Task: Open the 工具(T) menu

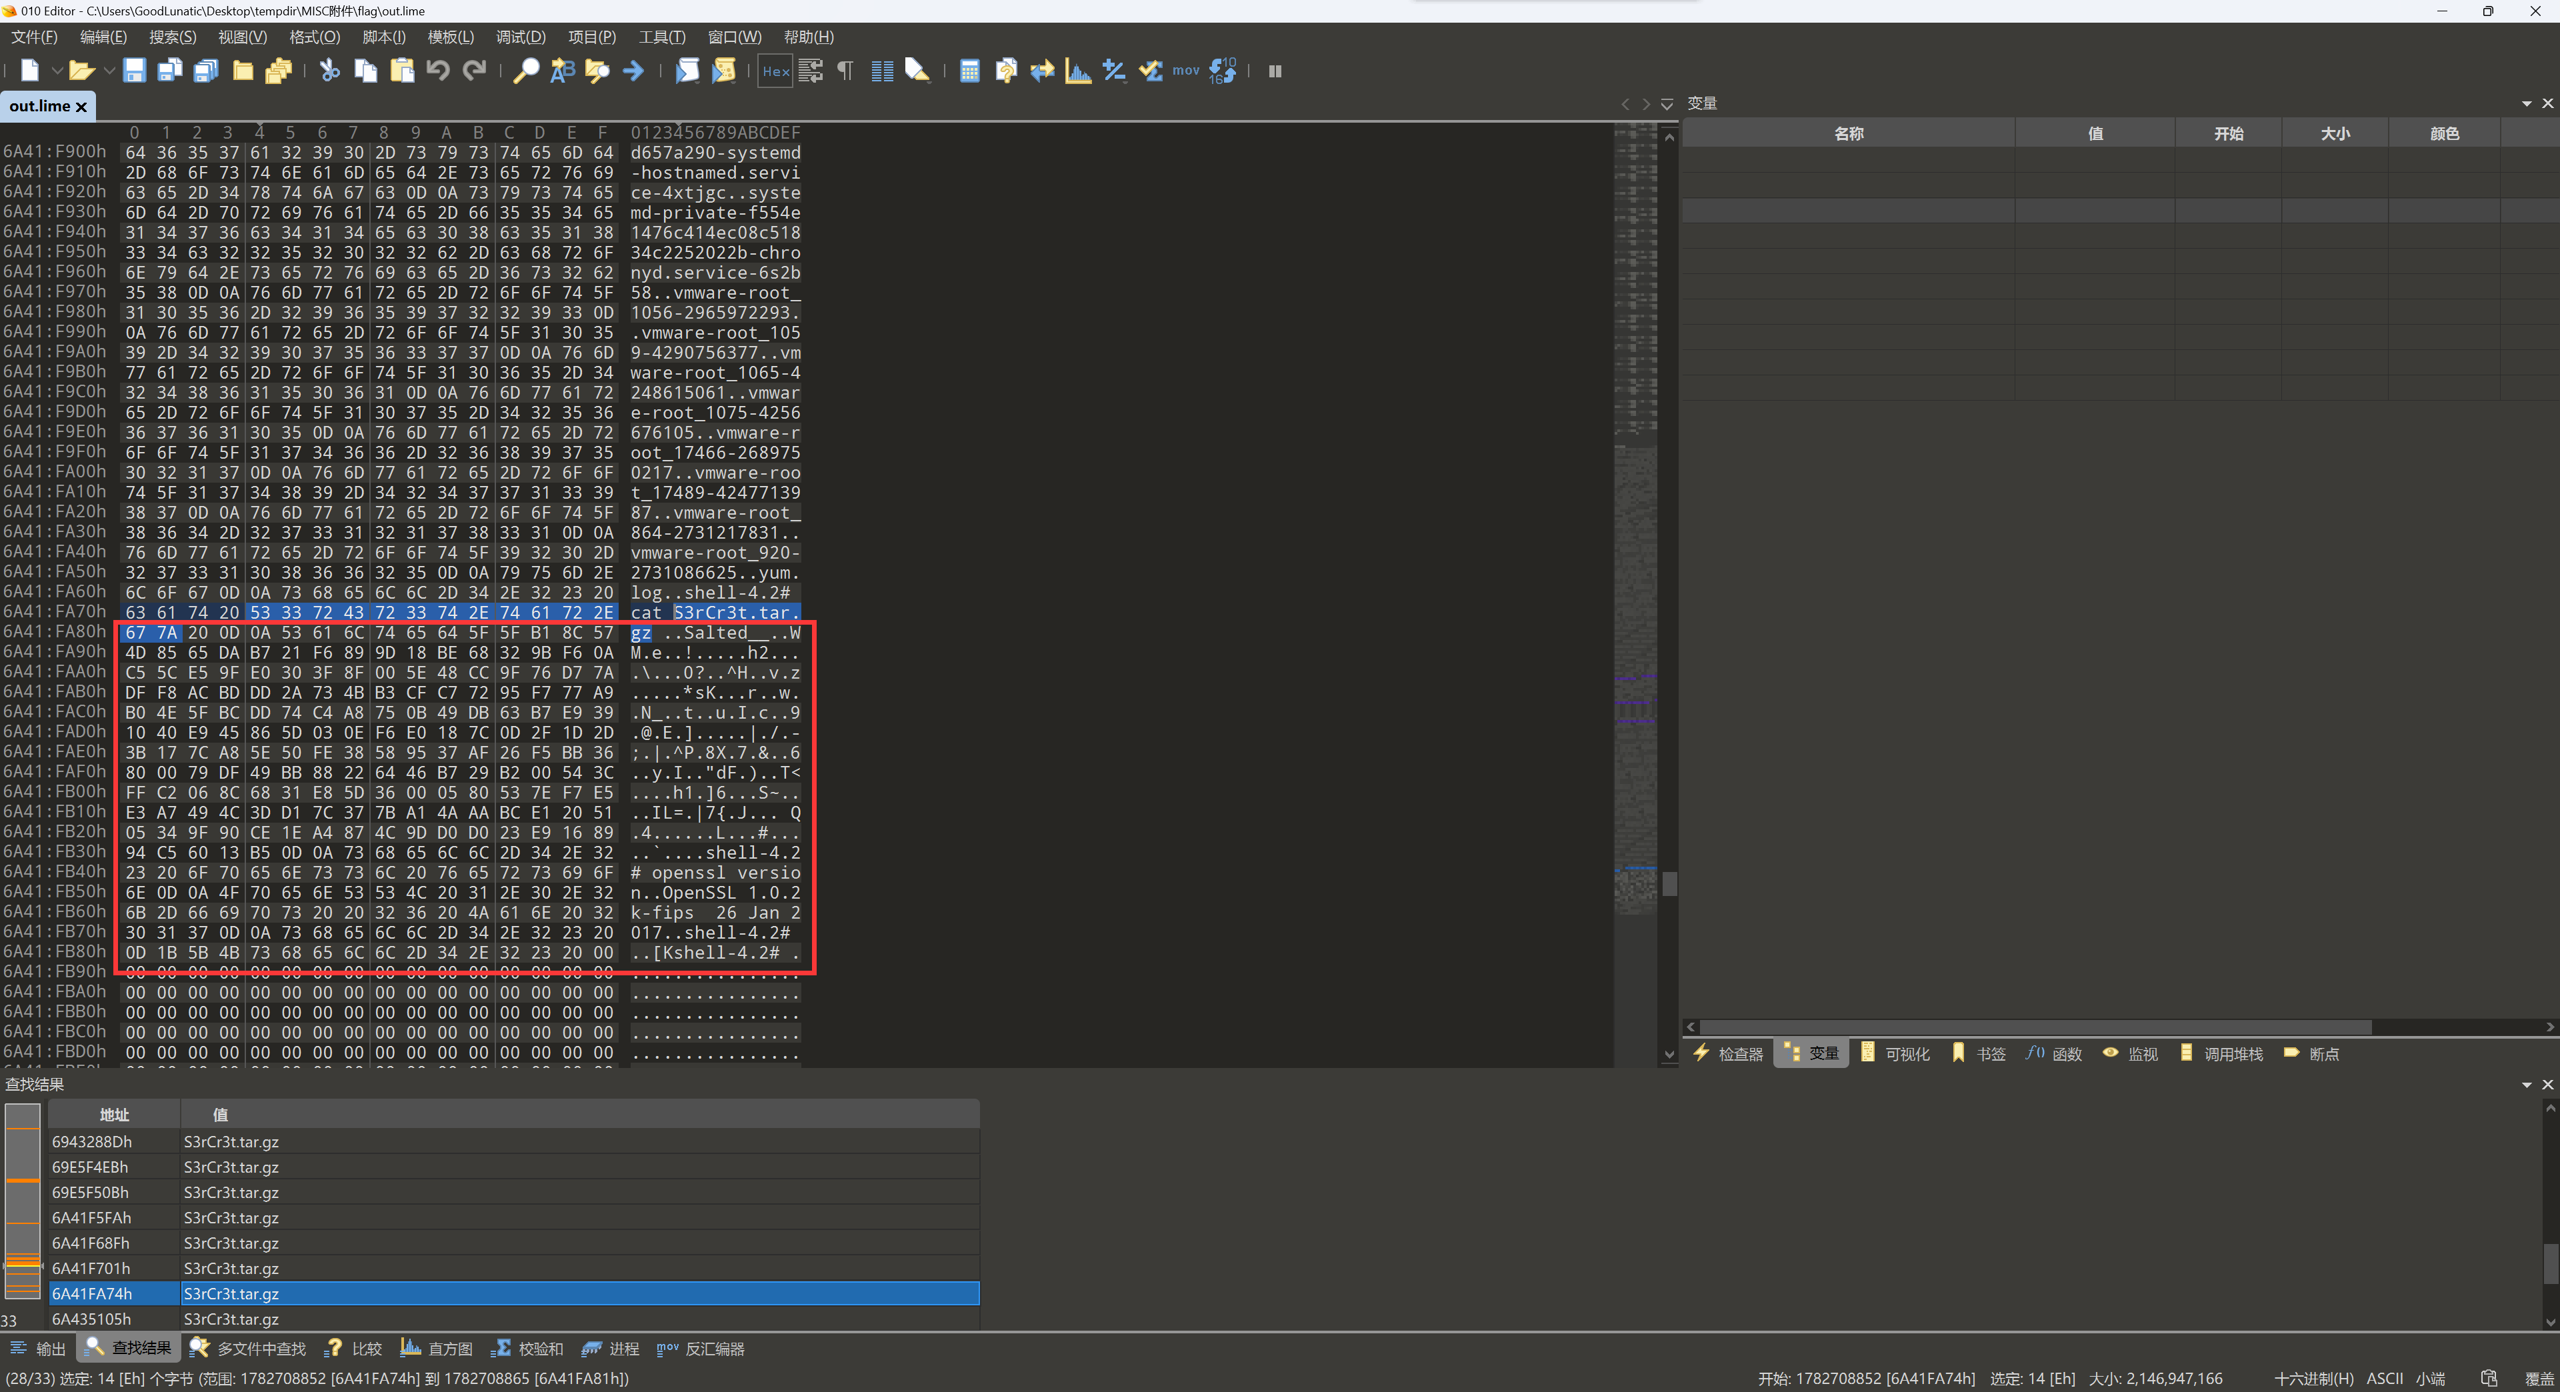Action: [662, 37]
